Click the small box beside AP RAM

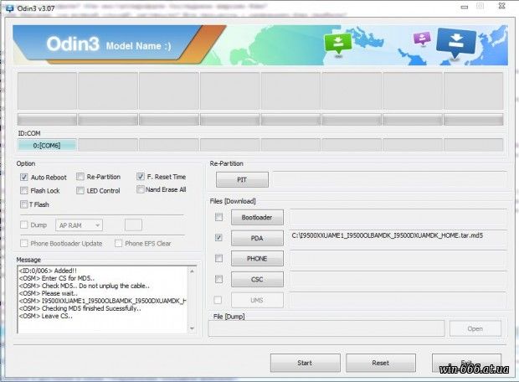pyautogui.click(x=133, y=225)
